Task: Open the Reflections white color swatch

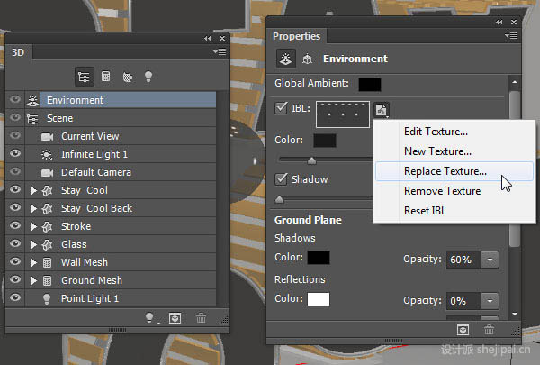Action: click(319, 299)
